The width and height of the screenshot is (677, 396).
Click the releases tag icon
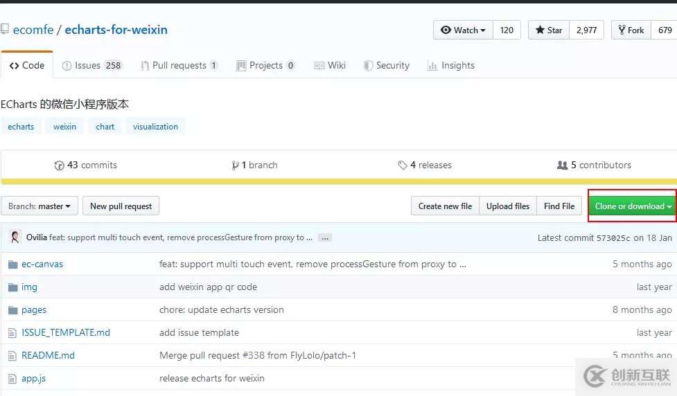(x=403, y=165)
